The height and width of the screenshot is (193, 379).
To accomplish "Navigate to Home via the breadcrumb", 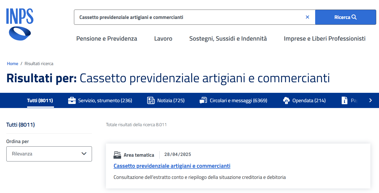I will coord(12,63).
